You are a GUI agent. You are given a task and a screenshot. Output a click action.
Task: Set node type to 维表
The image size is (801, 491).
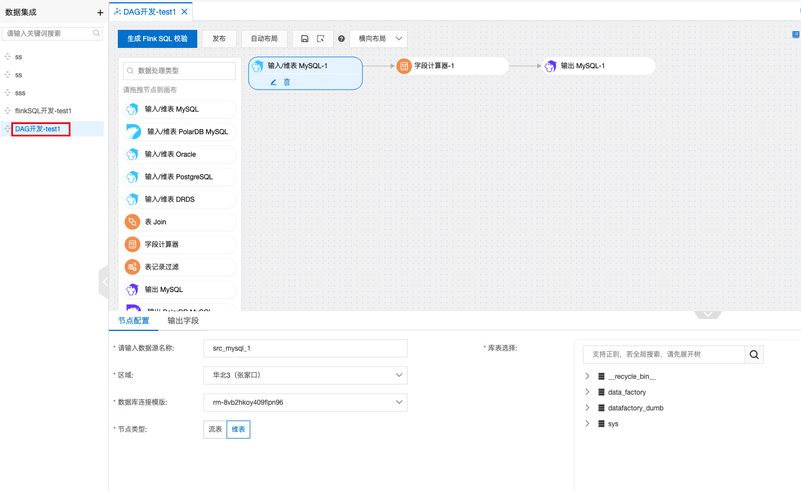238,430
